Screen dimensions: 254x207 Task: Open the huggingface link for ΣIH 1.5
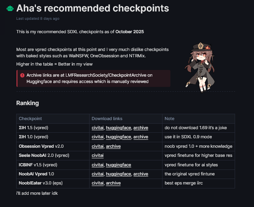point(118,128)
